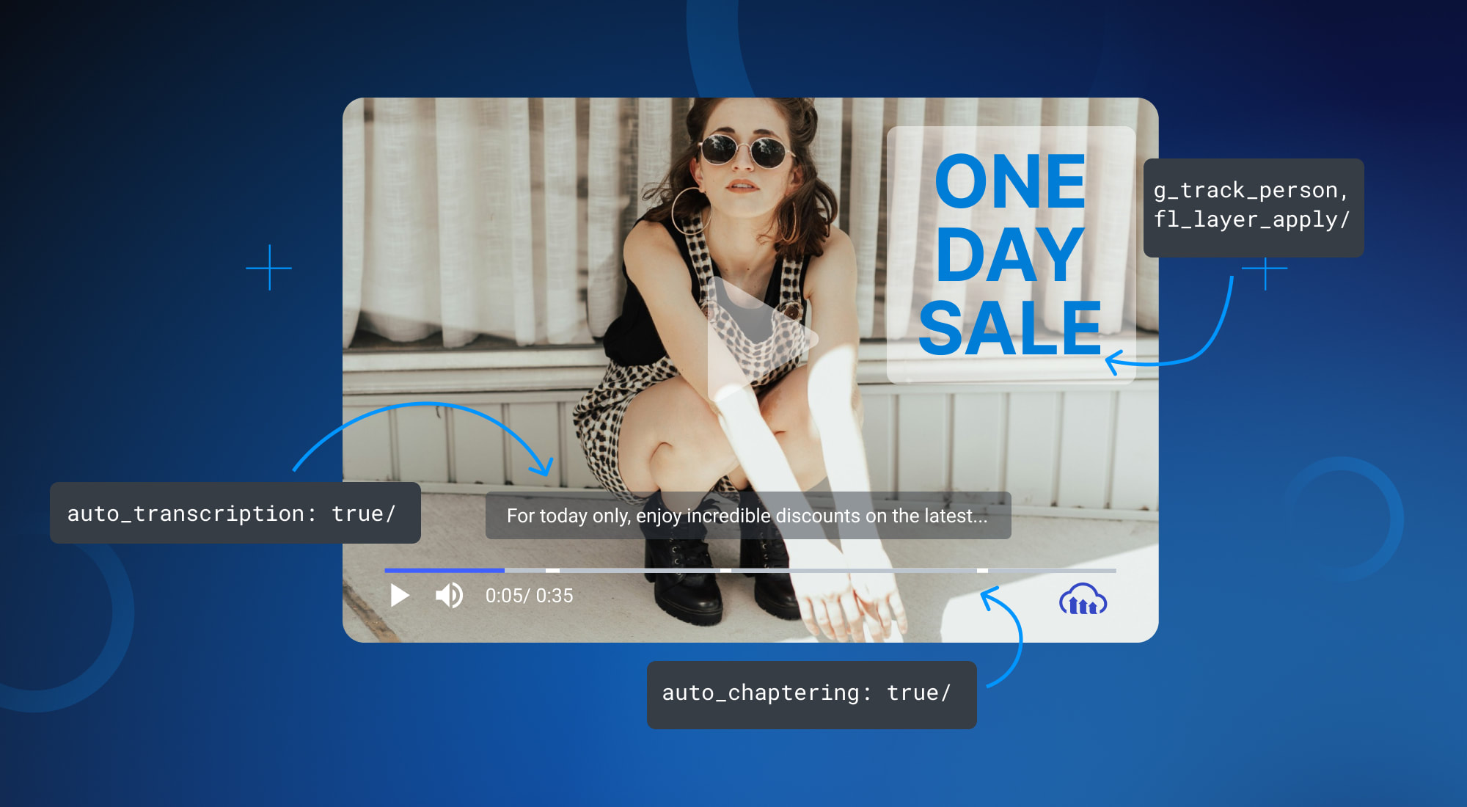Click the auto_transcription code label
This screenshot has width=1467, height=807.
point(235,514)
